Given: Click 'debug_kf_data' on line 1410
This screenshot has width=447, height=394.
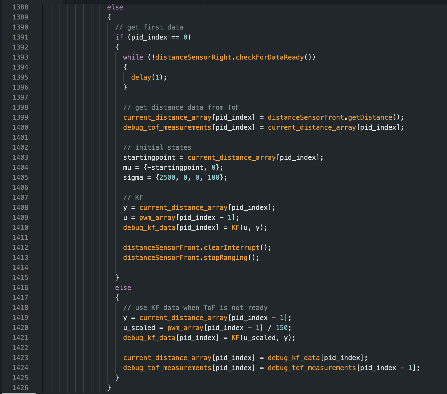Looking at the screenshot, I should [149, 228].
